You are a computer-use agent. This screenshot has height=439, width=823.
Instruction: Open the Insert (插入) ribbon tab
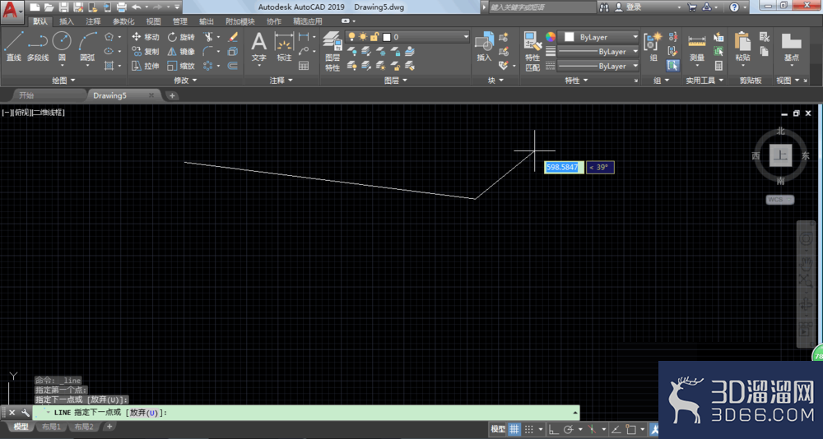(x=67, y=21)
